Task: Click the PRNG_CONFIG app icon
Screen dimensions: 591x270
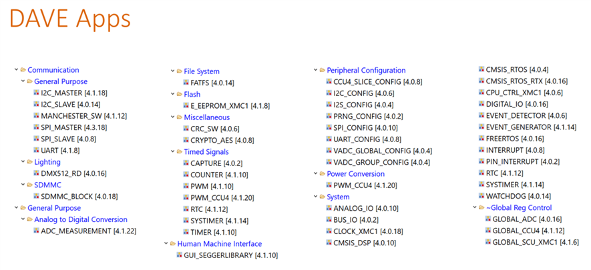Action: point(329,116)
